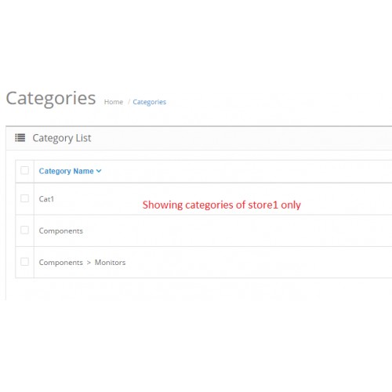Click the Category List panel heading
Image resolution: width=392 pixels, height=392 pixels.
point(62,138)
